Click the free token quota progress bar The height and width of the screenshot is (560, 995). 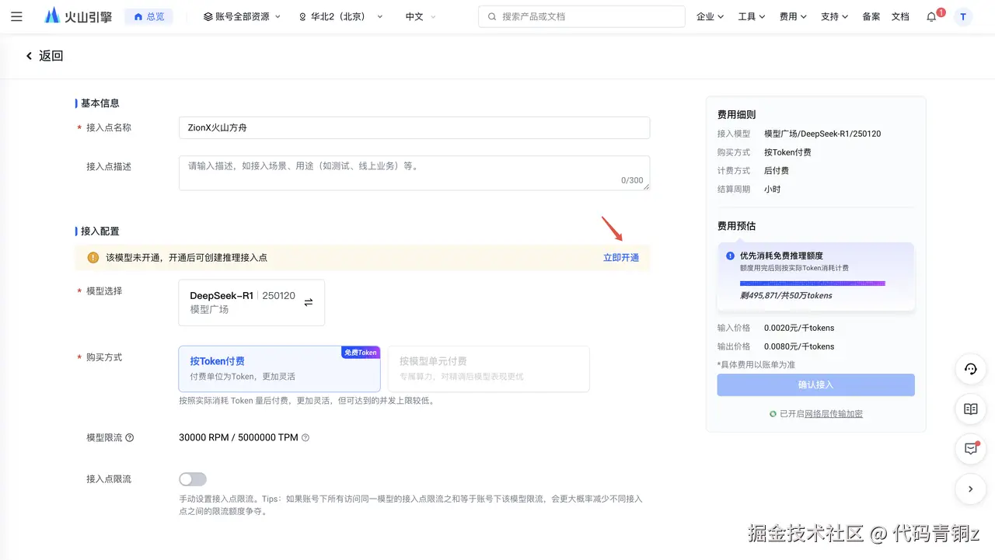[x=812, y=283]
